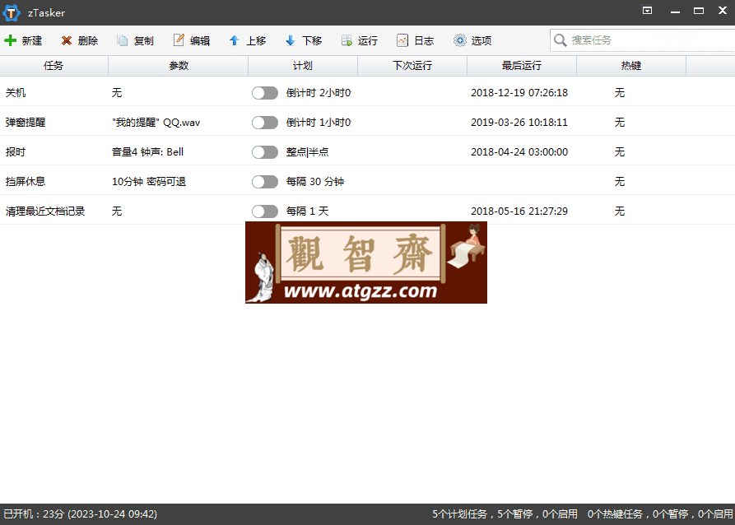This screenshot has height=525, width=735.
Task: Click the 上移 button label
Action: [x=256, y=41]
